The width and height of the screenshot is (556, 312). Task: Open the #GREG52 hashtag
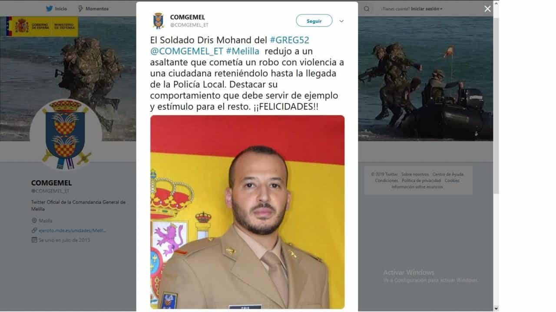(x=289, y=40)
